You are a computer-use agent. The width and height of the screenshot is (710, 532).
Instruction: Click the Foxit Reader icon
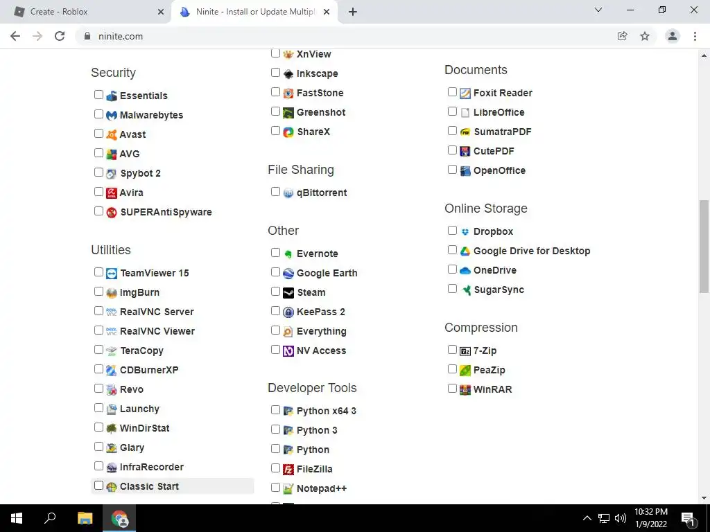[465, 94]
